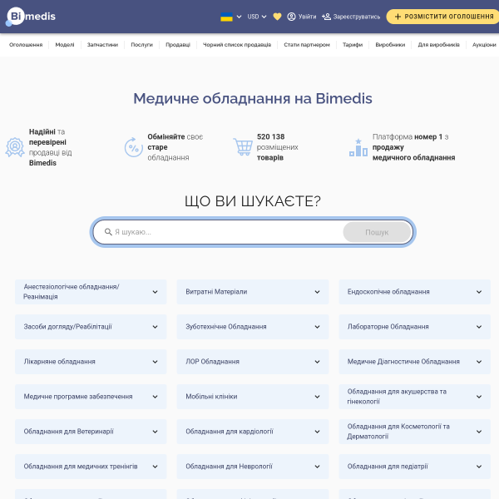Screen dimensions: 499x499
Task: Expand Мобільні клініки category
Action: (x=253, y=397)
